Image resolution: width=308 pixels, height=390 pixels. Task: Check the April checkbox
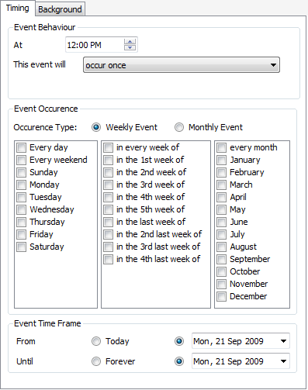pyautogui.click(x=222, y=198)
